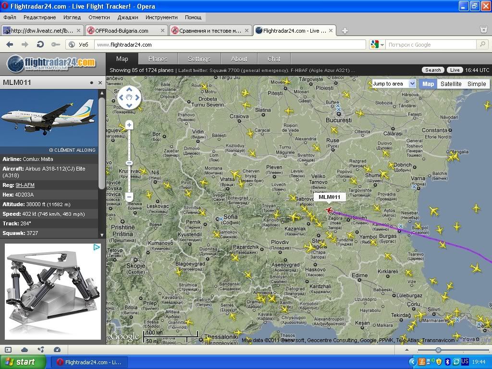Open the AdChoices icon on advertisement
This screenshot has width=492, height=369.
(x=97, y=247)
